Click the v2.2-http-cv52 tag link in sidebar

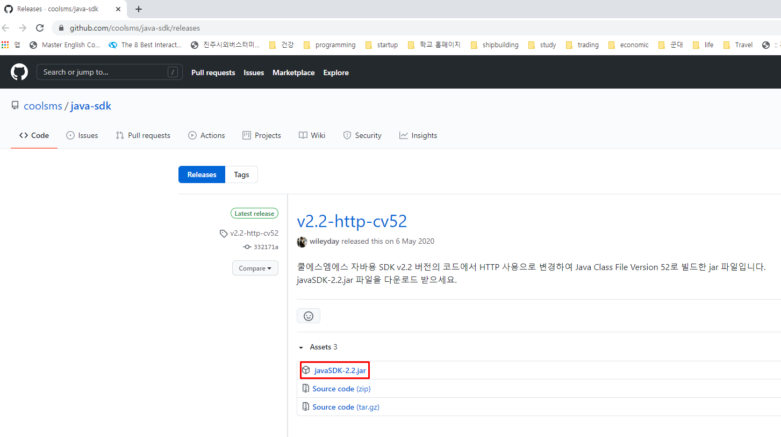[x=254, y=234]
